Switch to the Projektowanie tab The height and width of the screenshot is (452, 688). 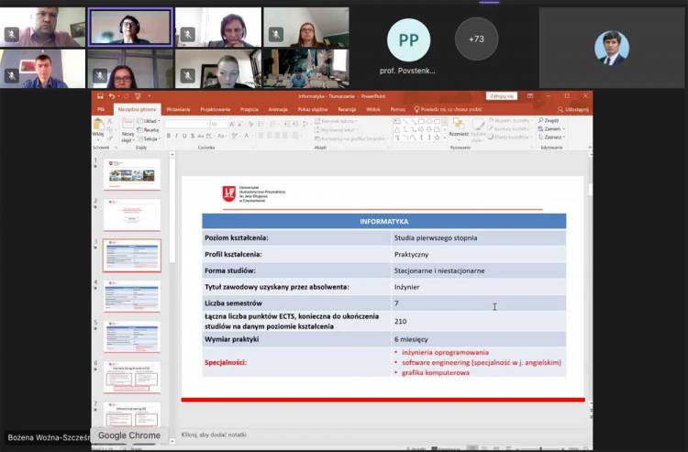click(x=215, y=109)
